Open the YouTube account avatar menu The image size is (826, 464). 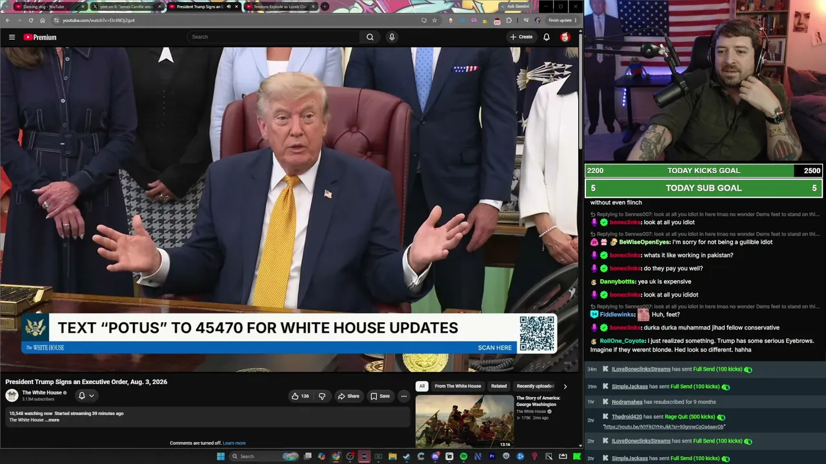[x=565, y=37]
